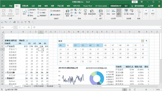Click the Save icon in quick access toolbar
This screenshot has height=91, width=162.
[x=2, y=22]
